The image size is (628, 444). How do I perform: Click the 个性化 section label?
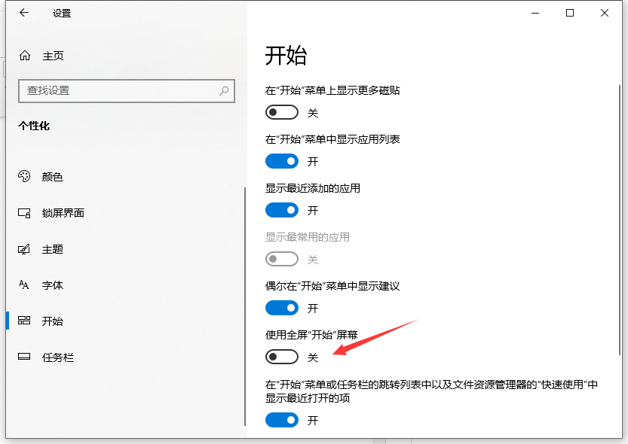(33, 126)
